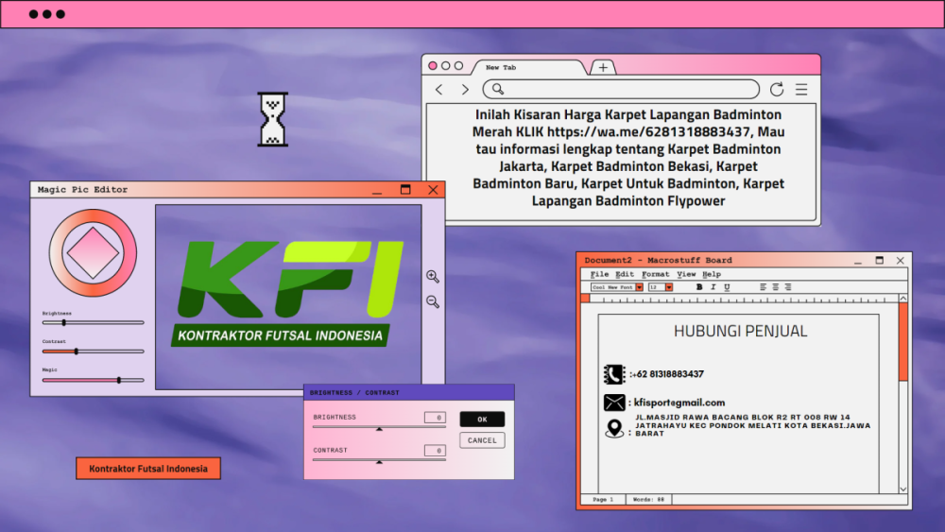
Task: Select the diamond color wheel in Magic Pic Editor
Action: click(x=93, y=253)
